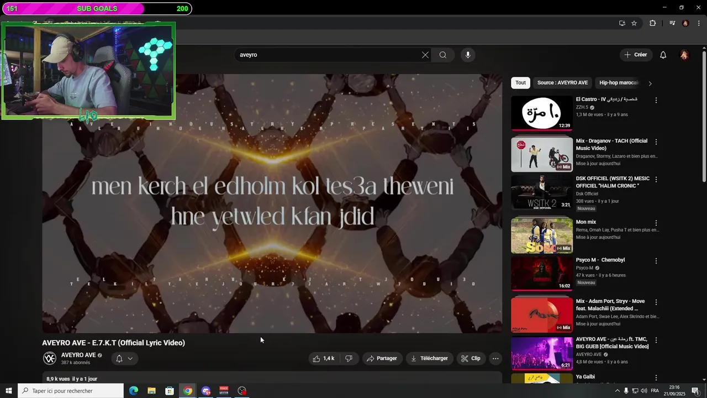The width and height of the screenshot is (707, 398).
Task: Open the Windows Start menu
Action: 8,391
